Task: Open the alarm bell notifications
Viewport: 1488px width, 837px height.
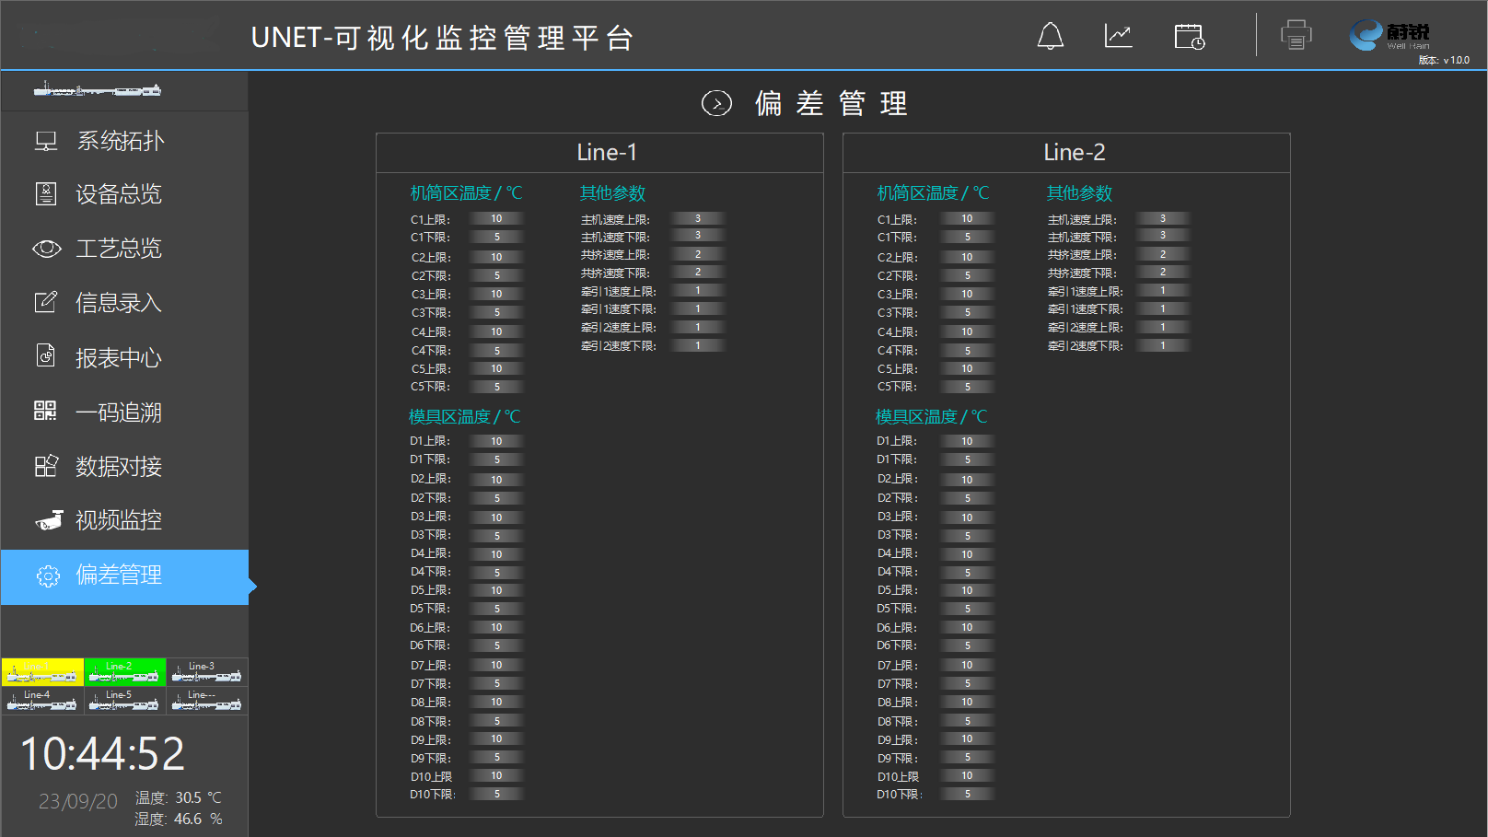Action: click(1050, 37)
